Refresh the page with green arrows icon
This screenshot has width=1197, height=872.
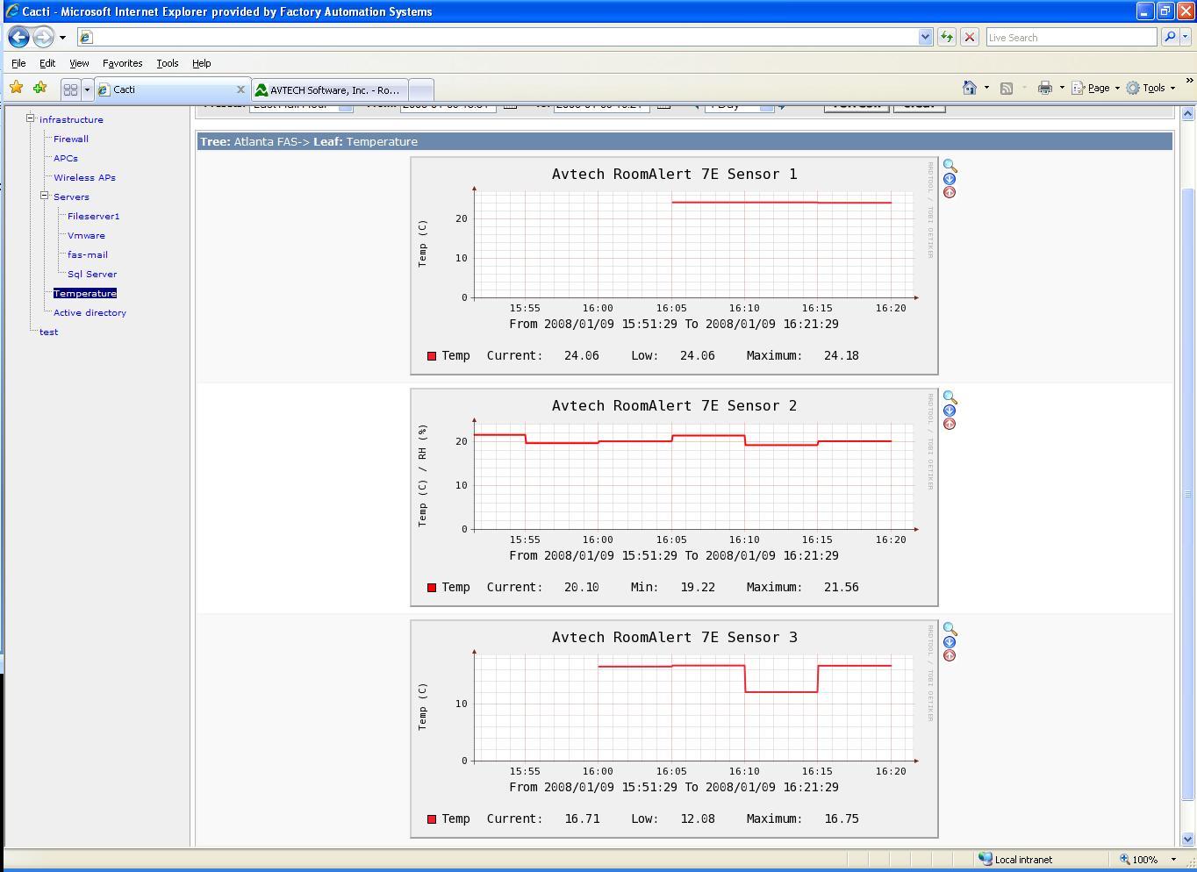(x=946, y=37)
